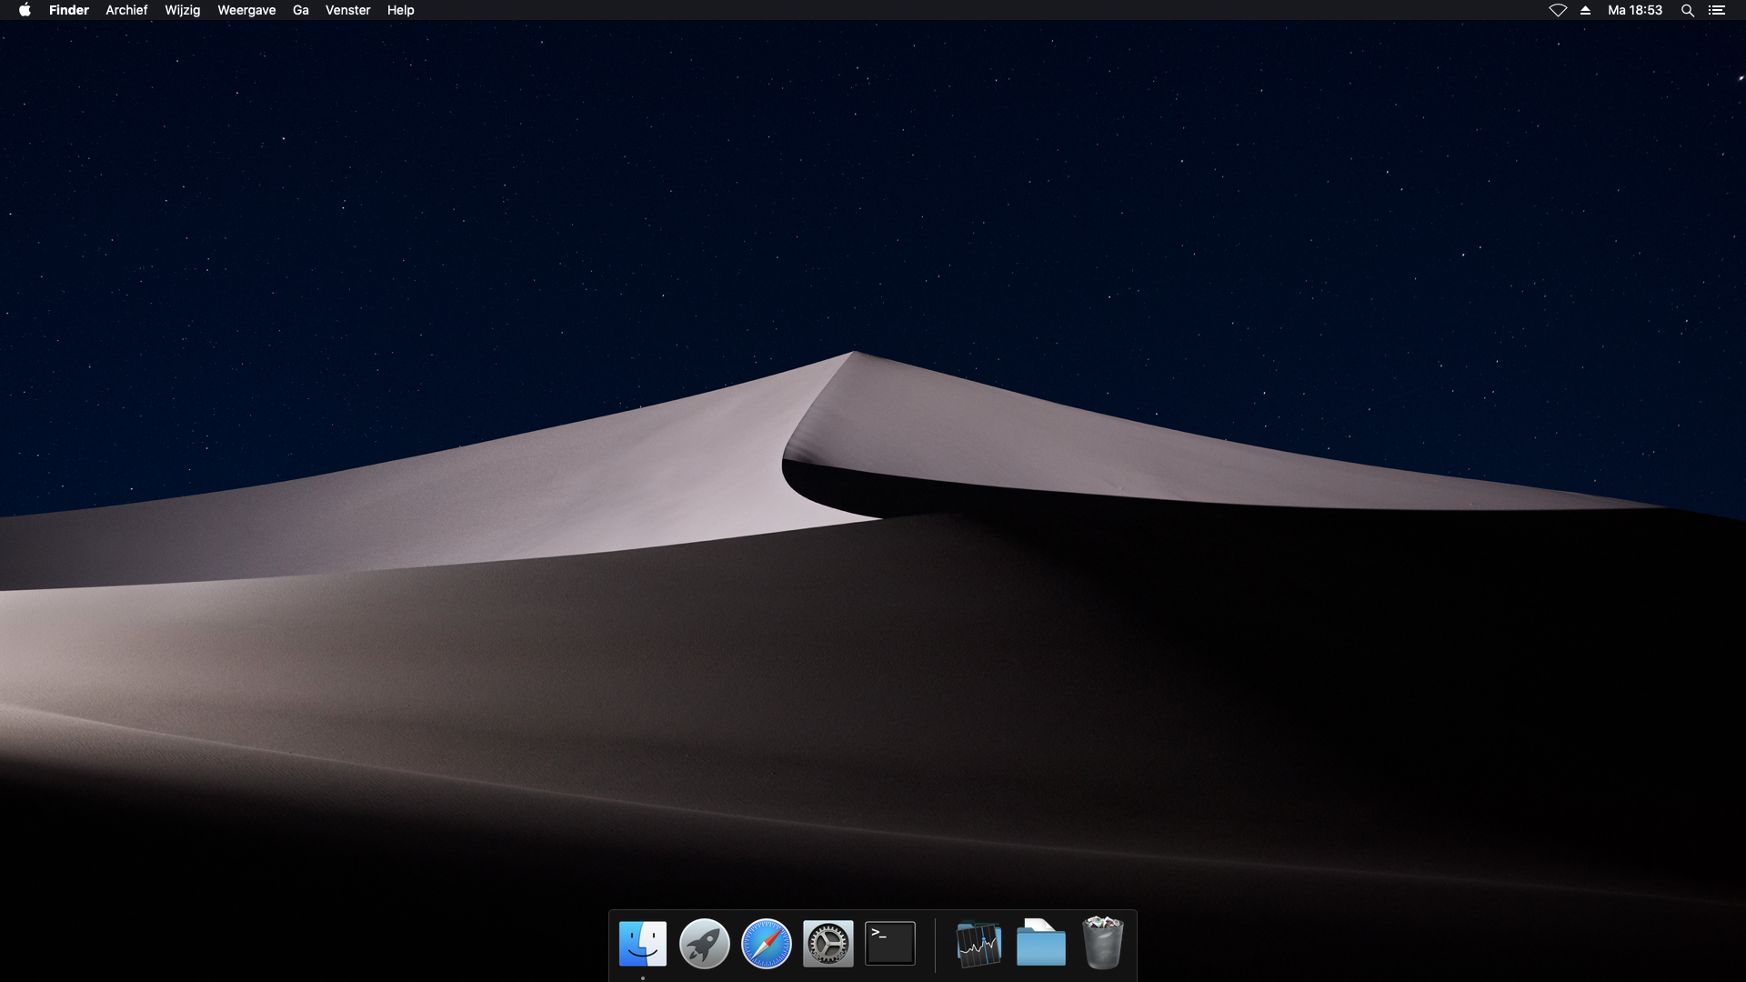This screenshot has width=1746, height=982.
Task: Open the Venster menu
Action: point(347,10)
